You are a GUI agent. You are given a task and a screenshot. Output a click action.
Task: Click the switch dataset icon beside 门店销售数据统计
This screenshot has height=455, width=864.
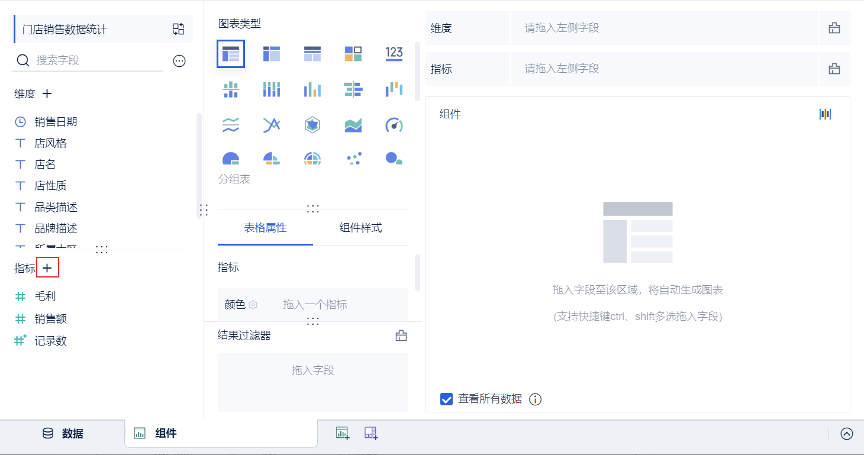tap(179, 29)
